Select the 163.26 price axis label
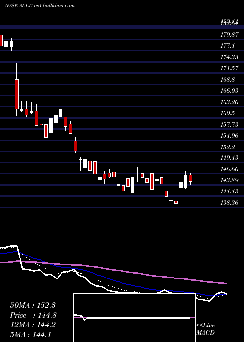This screenshot has width=244, height=342. [229, 102]
